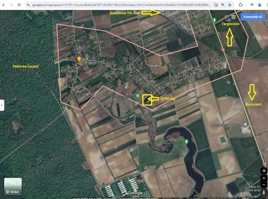268x199 pixels.
Task: Zoom in the map with plus
Action: coord(264,178)
